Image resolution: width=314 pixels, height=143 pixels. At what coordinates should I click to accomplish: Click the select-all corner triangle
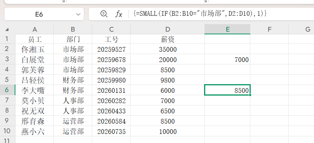(7, 30)
